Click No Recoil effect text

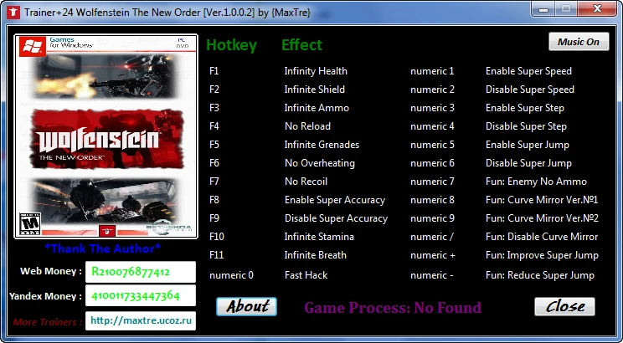coord(306,182)
